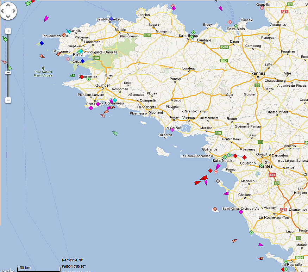Select the green diamond marker at Nantes

pos(262,165)
